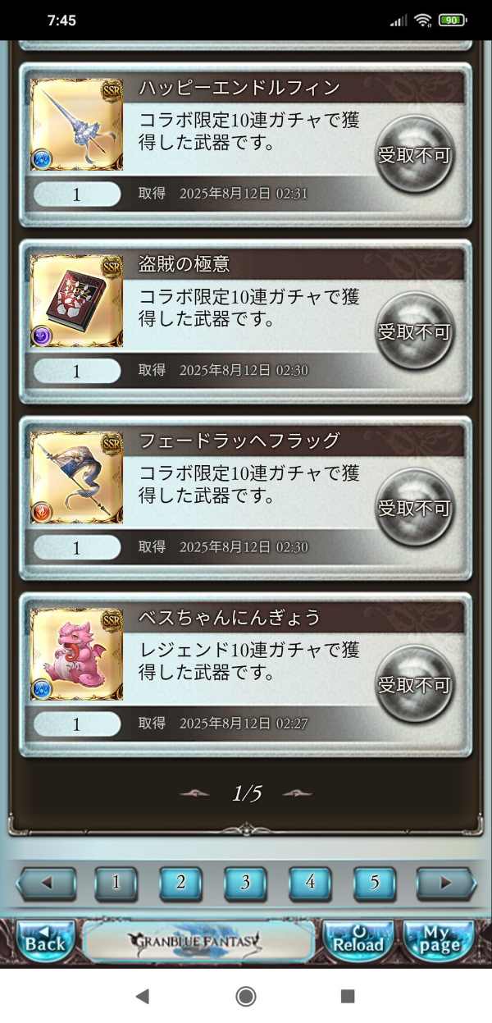Image resolution: width=492 pixels, height=1023 pixels.
Task: Tap the Granblue Fantasy logo banner
Action: point(198,941)
